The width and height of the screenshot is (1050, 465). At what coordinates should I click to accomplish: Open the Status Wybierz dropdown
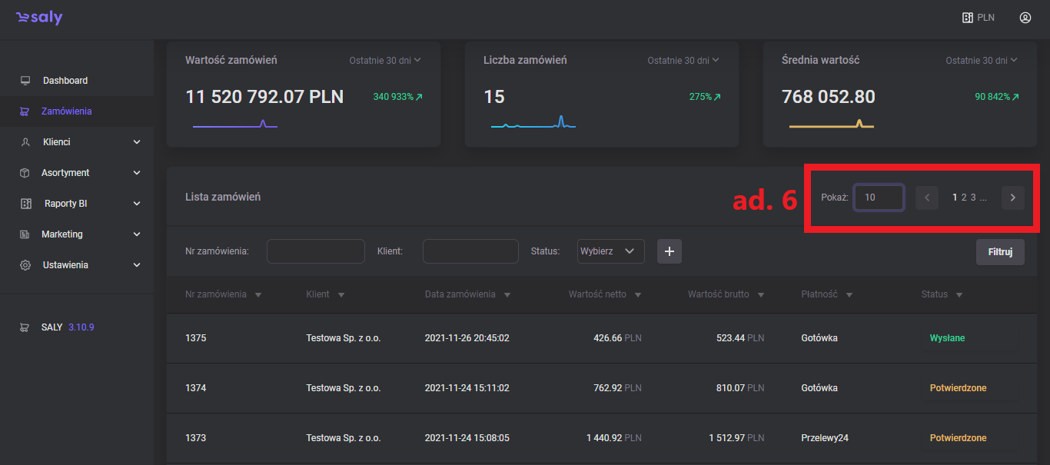tap(610, 251)
